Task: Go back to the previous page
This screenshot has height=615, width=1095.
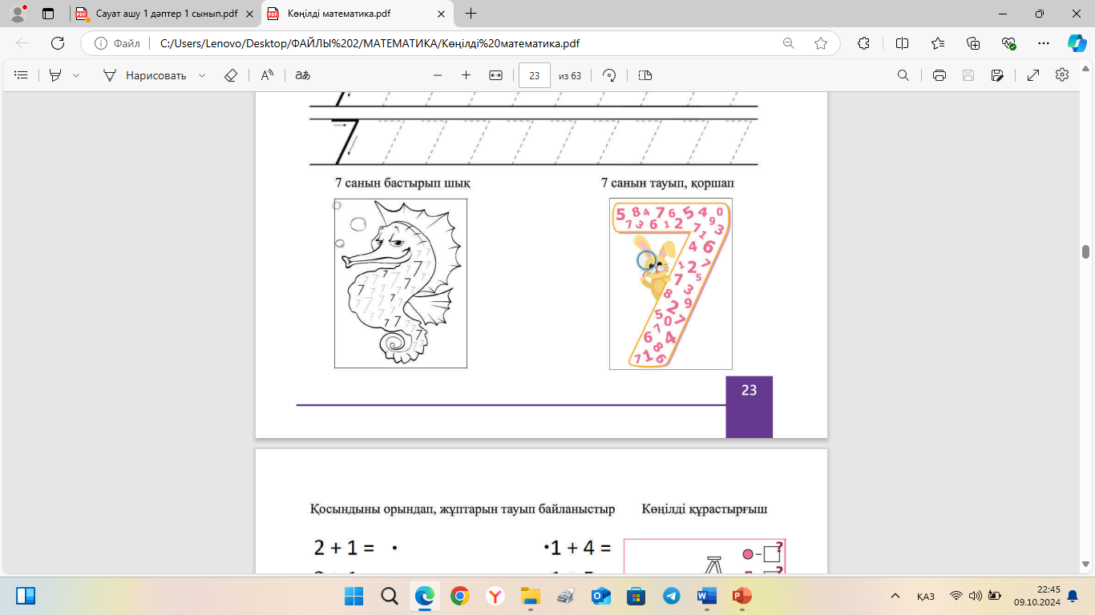Action: (x=22, y=43)
